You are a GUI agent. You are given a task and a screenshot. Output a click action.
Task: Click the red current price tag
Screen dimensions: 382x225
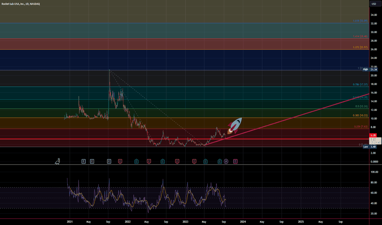point(373,135)
